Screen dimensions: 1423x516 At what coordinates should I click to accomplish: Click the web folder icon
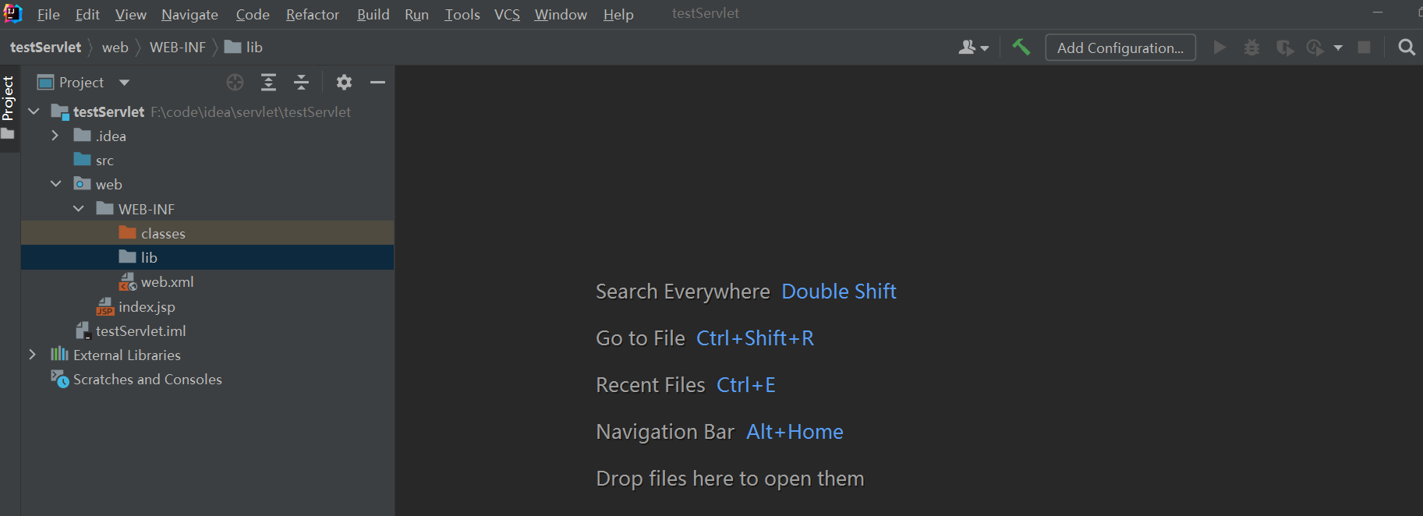pyautogui.click(x=82, y=184)
